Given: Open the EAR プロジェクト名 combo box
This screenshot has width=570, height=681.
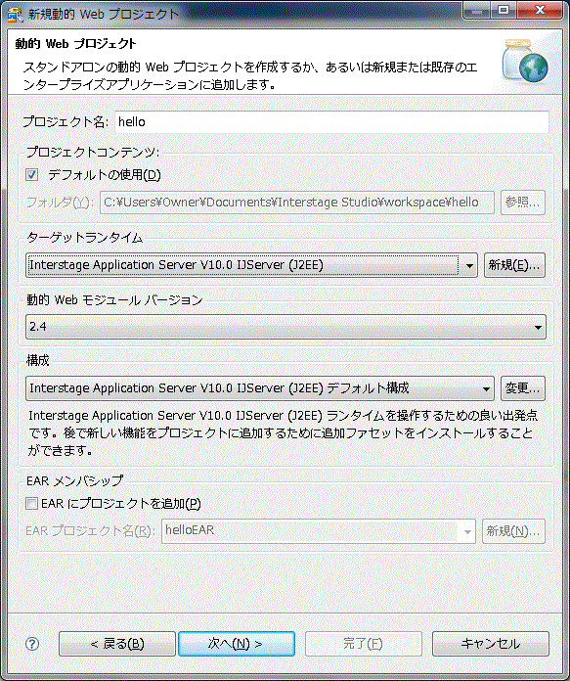Looking at the screenshot, I should (x=319, y=530).
